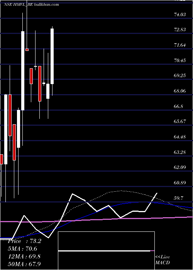Click the 69.25 price axis label
This screenshot has height=270, width=193.
click(180, 76)
